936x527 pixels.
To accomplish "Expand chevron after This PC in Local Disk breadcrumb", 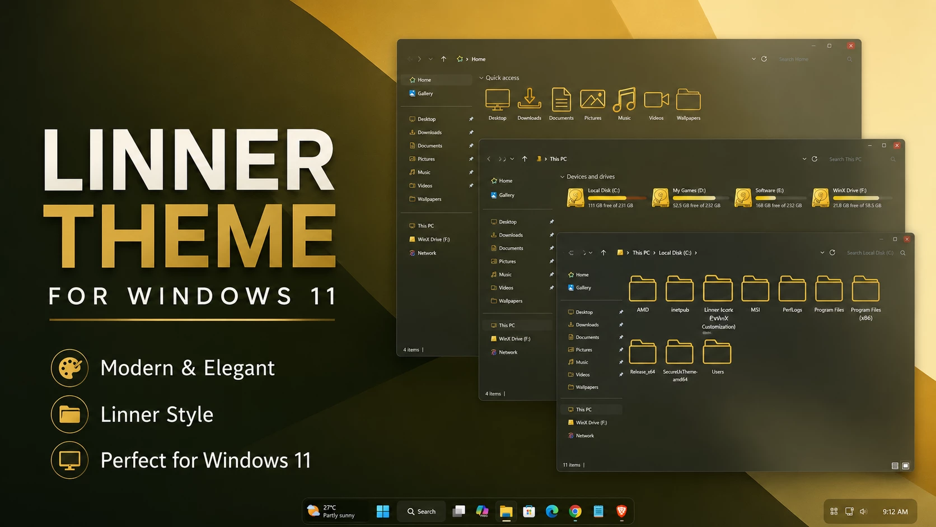I will pos(654,253).
